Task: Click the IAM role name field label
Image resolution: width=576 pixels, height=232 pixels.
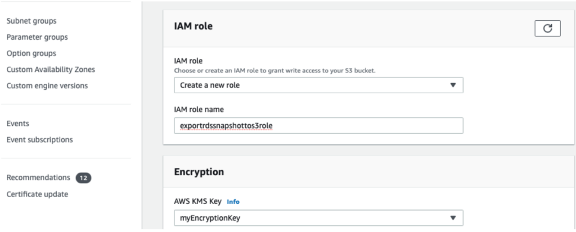Action: point(199,110)
